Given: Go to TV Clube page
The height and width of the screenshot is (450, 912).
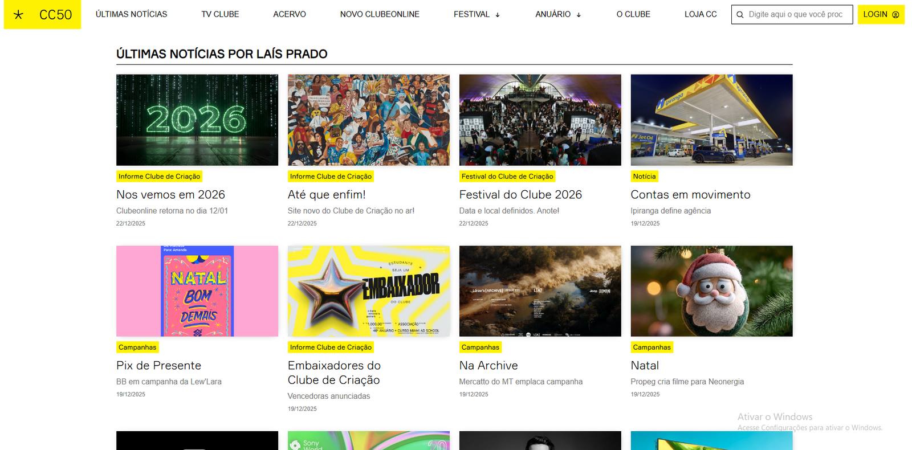Looking at the screenshot, I should [220, 14].
